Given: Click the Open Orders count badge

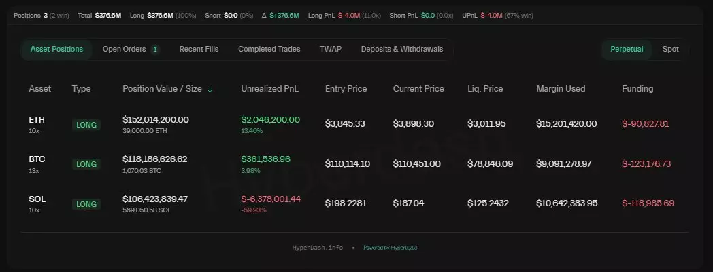Looking at the screenshot, I should click(x=155, y=50).
